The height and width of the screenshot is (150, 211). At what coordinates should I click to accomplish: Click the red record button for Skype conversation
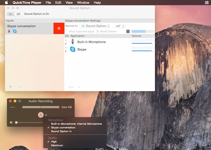[x=59, y=28]
